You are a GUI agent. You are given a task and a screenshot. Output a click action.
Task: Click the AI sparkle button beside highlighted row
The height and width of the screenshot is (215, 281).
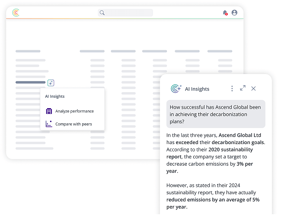click(51, 82)
